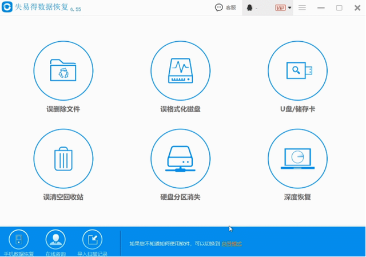Open the hamburger menu in title bar
The image size is (366, 257).
(302, 7)
